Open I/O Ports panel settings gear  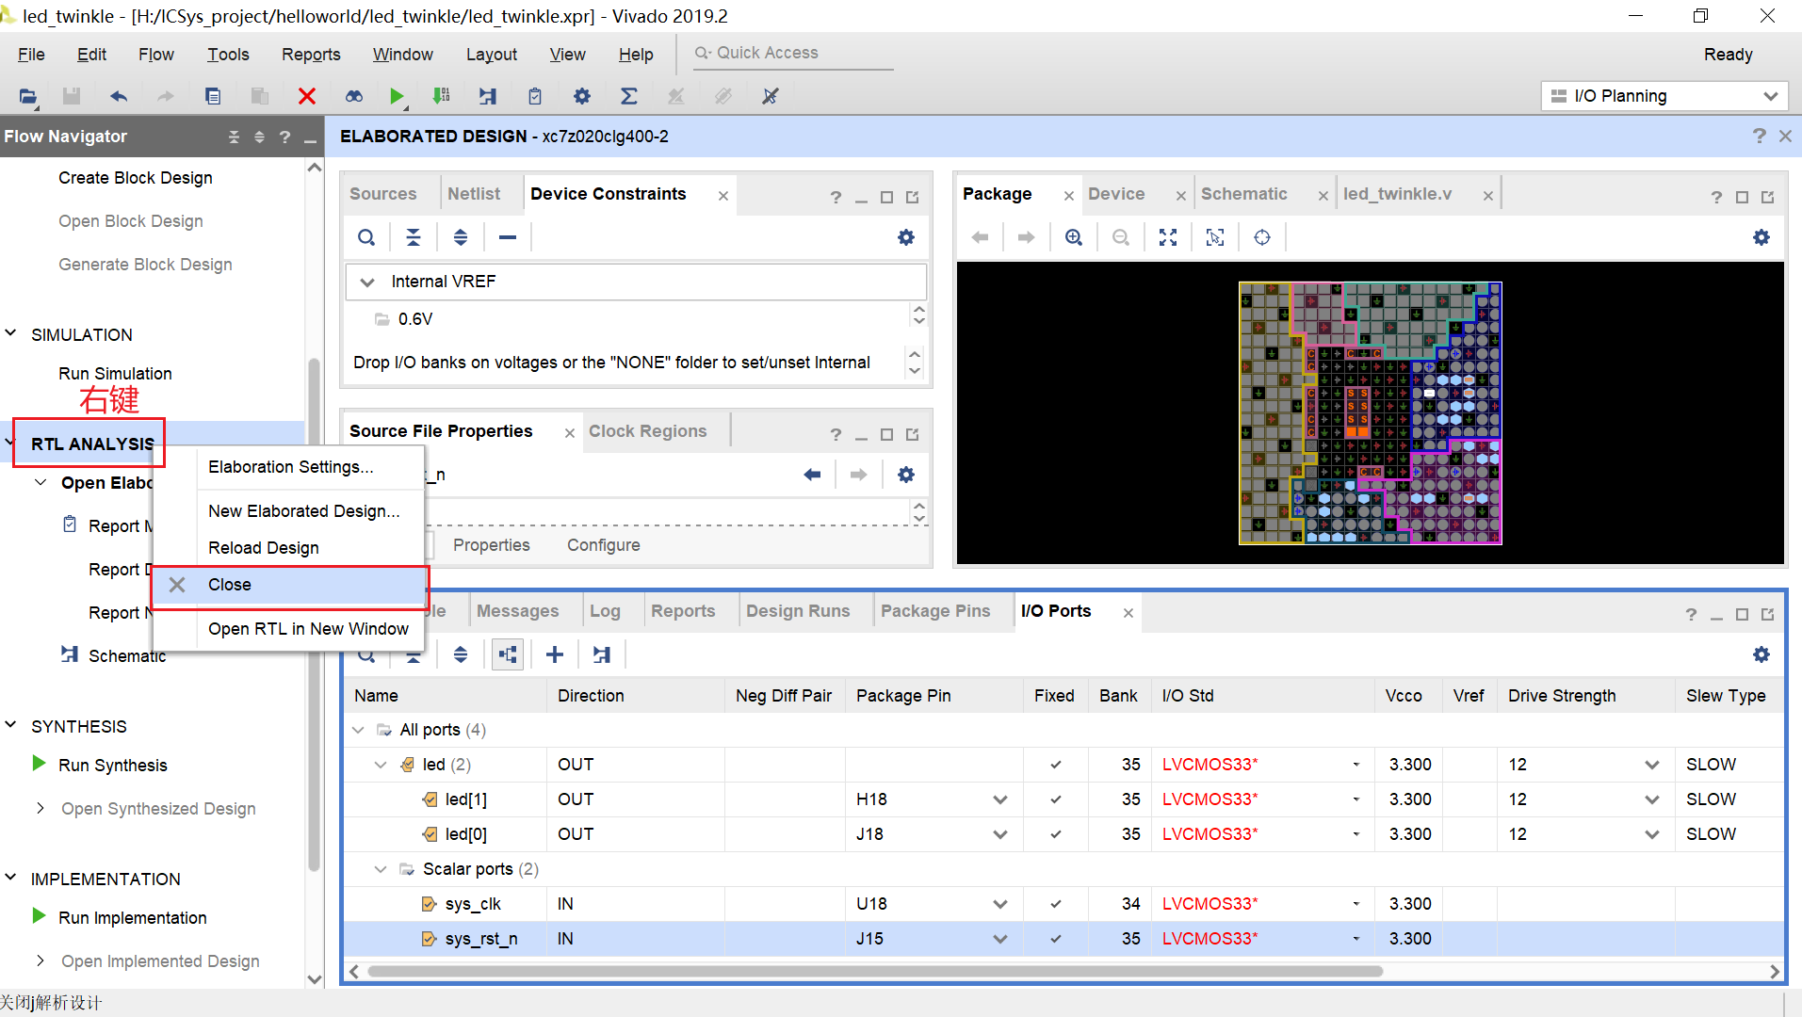click(1761, 654)
